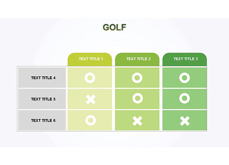Select the TEXT TITLE 1 column header

click(x=91, y=59)
